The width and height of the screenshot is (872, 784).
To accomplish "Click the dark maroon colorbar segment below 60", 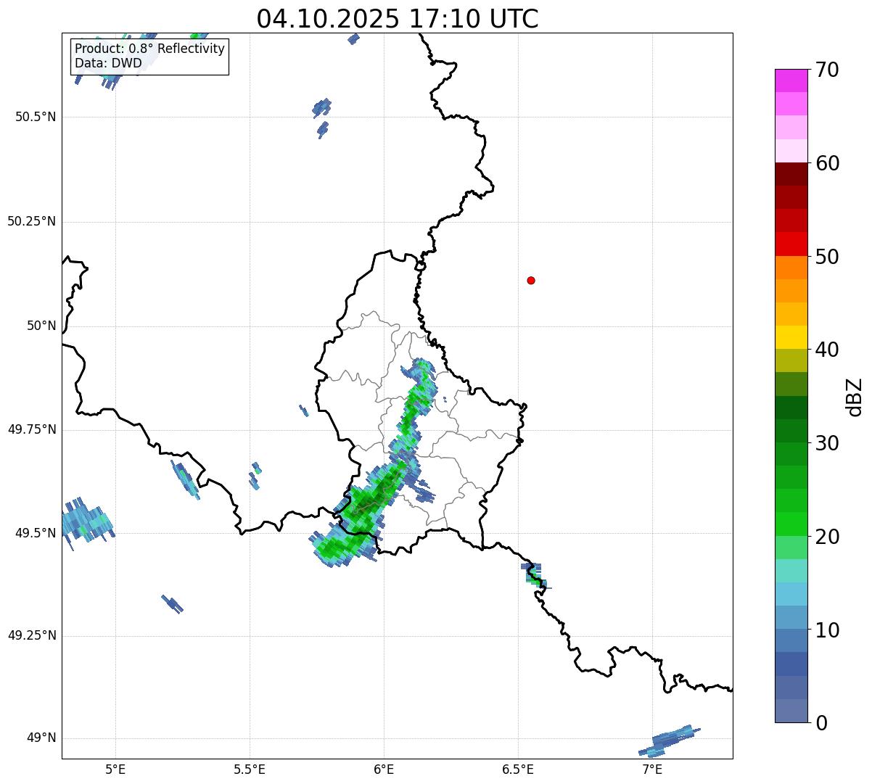I will (791, 174).
